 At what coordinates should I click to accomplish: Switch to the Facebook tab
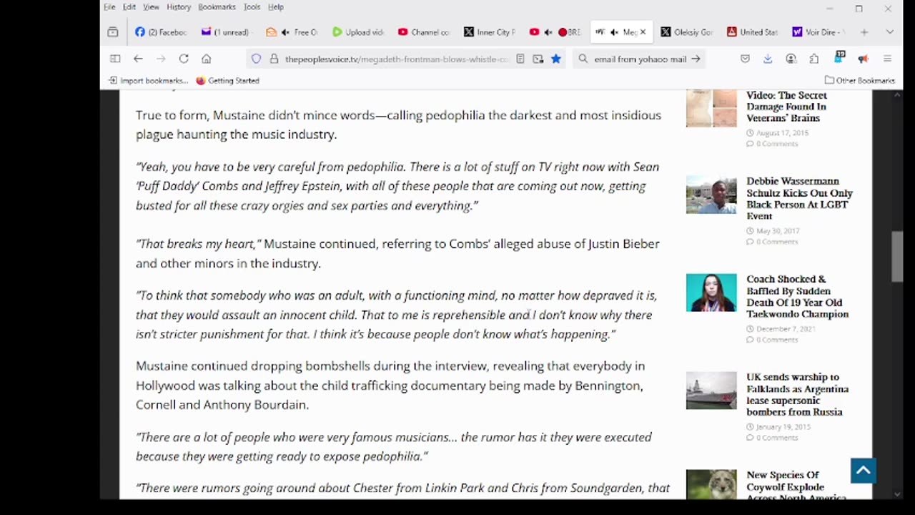coord(161,32)
